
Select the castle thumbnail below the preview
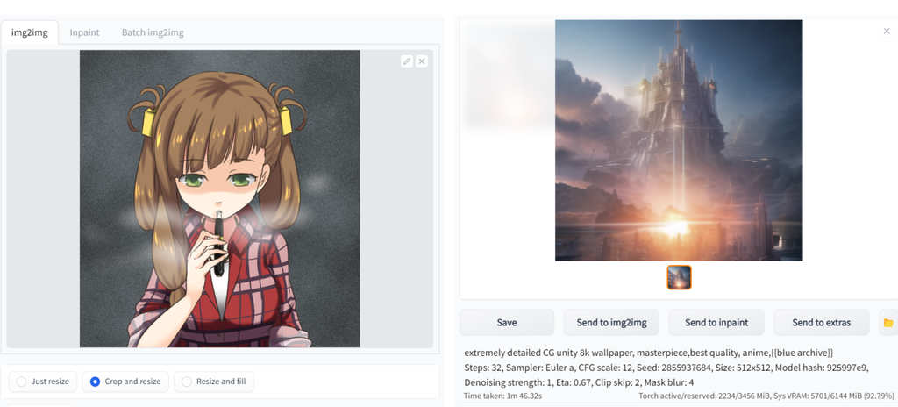click(680, 277)
